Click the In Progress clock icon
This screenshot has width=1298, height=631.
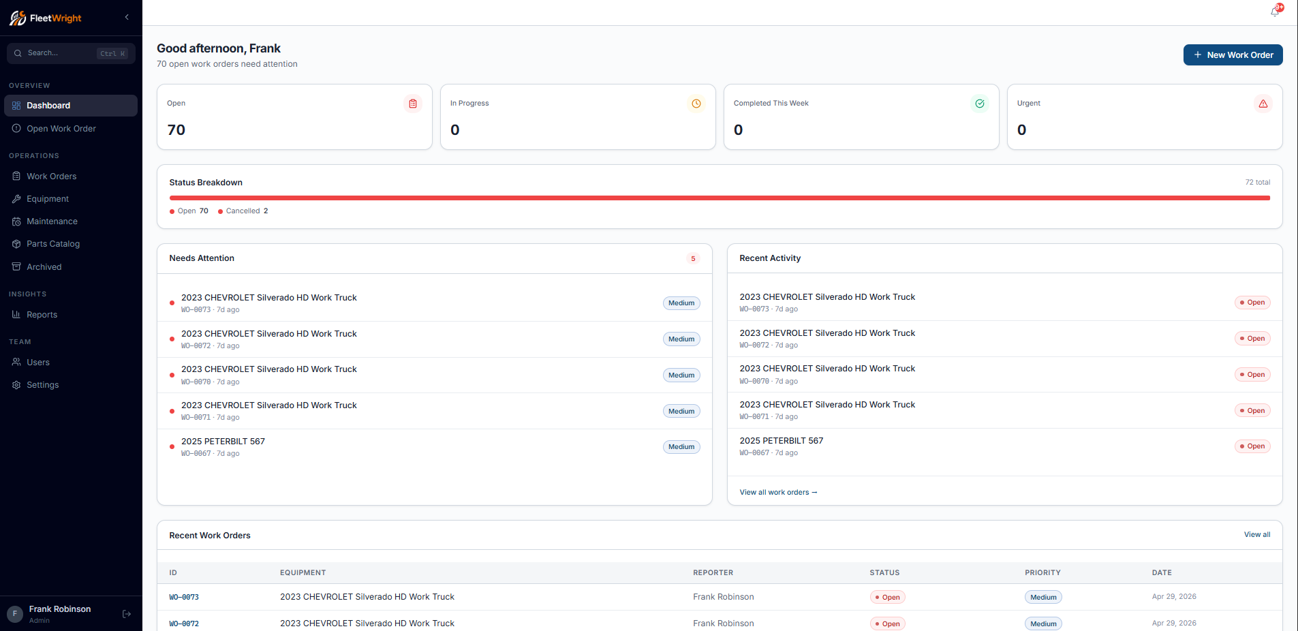coord(696,104)
